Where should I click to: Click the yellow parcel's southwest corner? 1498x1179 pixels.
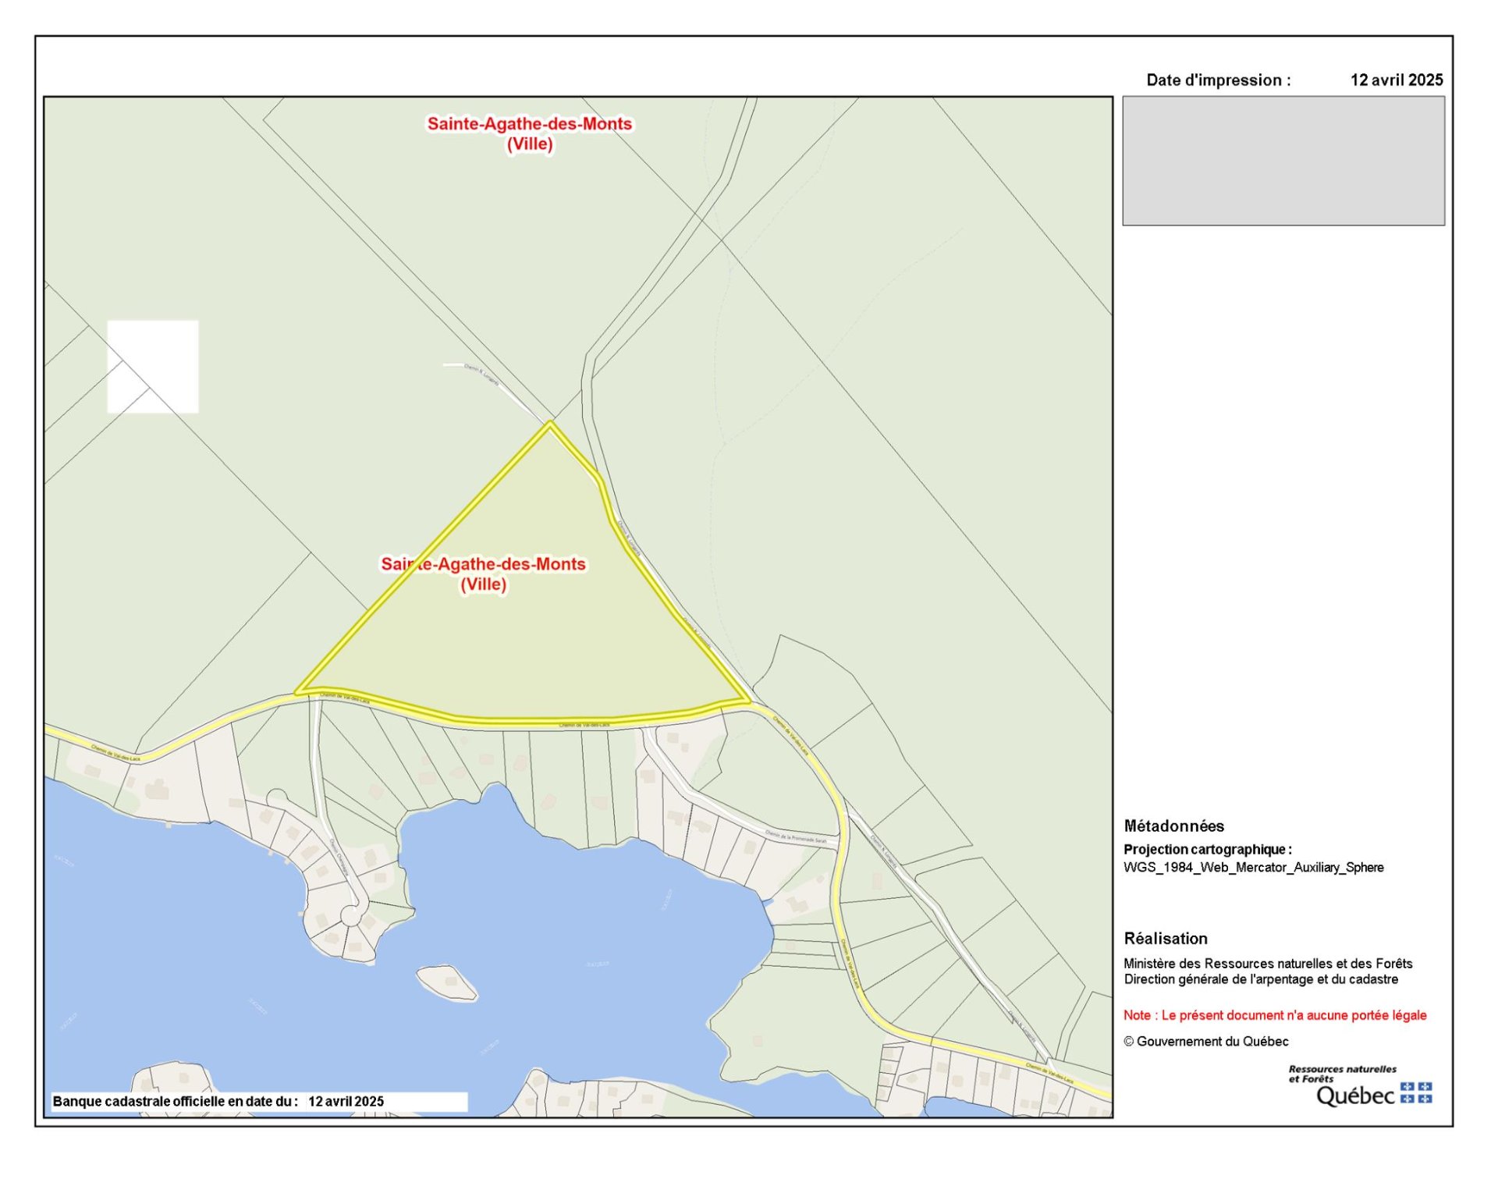click(297, 692)
